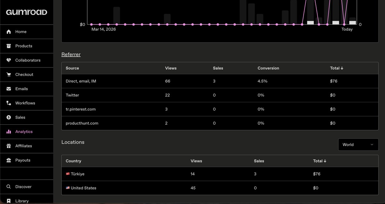The image size is (385, 204).
Task: Sort referrers by Total column
Action: [x=337, y=68]
